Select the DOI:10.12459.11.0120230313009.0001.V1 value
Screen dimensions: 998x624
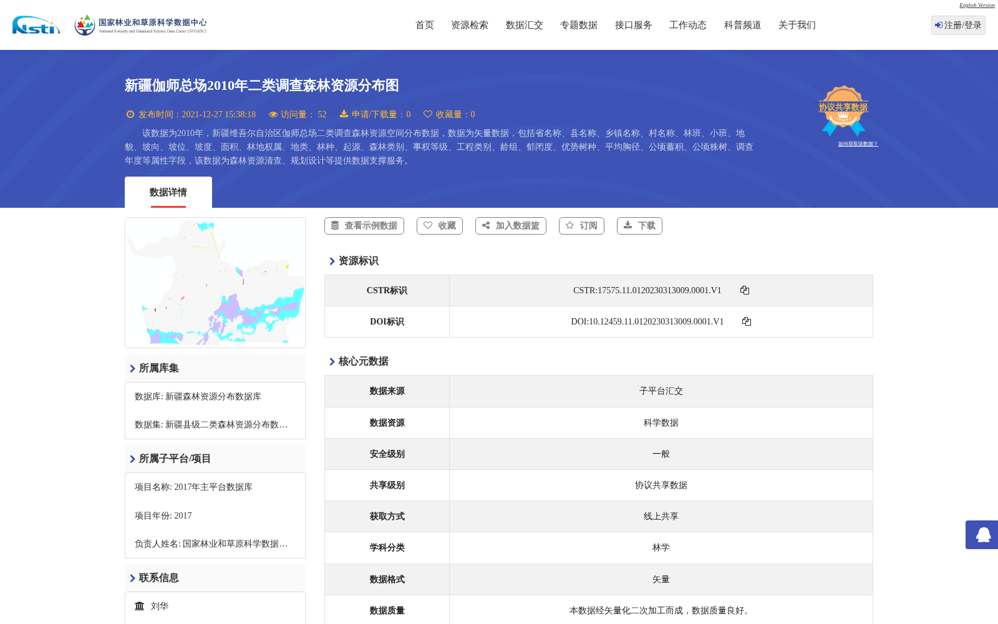(x=647, y=321)
